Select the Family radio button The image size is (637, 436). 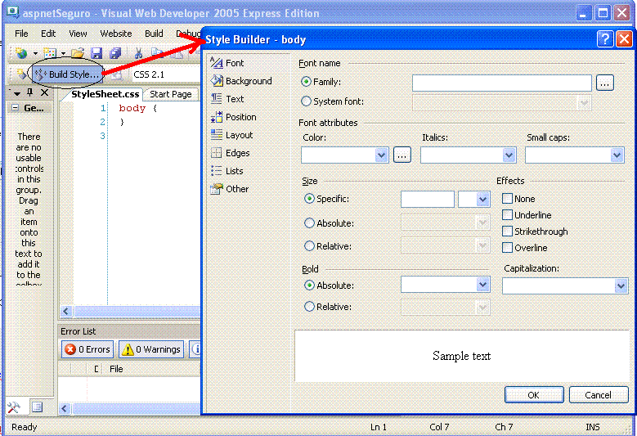(306, 82)
